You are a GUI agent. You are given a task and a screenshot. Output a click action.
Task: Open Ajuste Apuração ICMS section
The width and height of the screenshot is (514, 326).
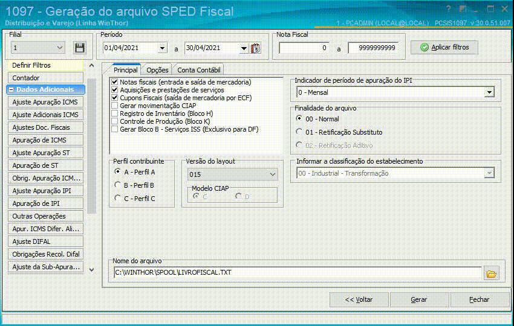click(x=45, y=102)
